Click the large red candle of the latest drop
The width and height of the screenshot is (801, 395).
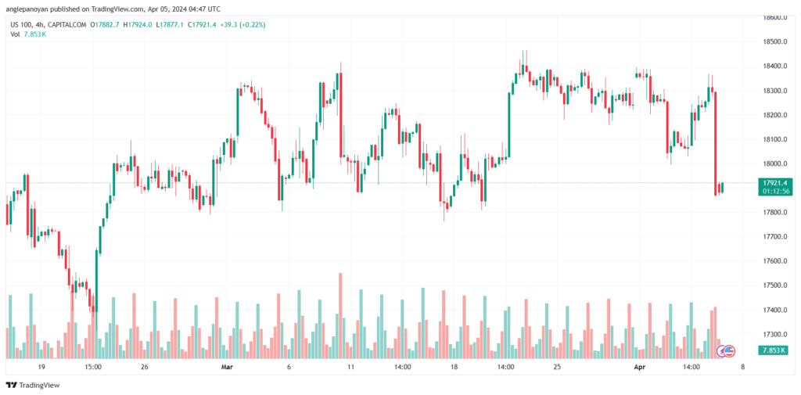716,141
